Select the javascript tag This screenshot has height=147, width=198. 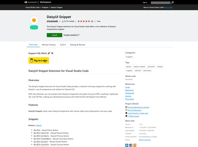(151, 67)
